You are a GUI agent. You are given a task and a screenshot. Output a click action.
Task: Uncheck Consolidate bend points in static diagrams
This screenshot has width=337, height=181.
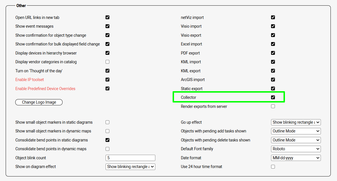108,140
